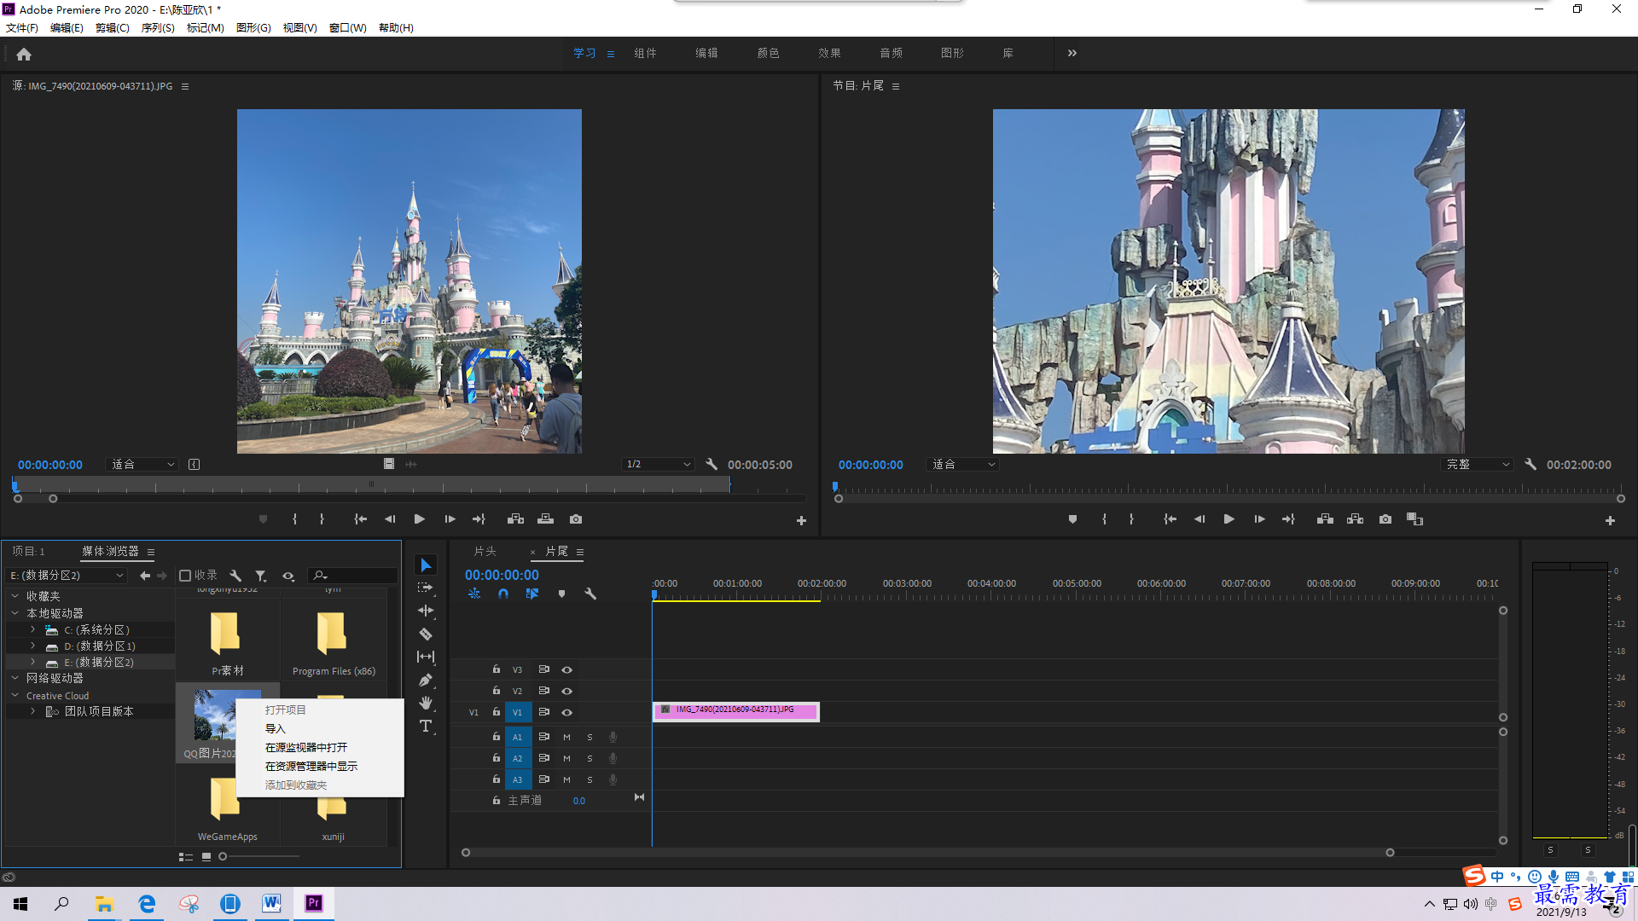
Task: Collapse the 本地驱动器 tree node
Action: [15, 613]
